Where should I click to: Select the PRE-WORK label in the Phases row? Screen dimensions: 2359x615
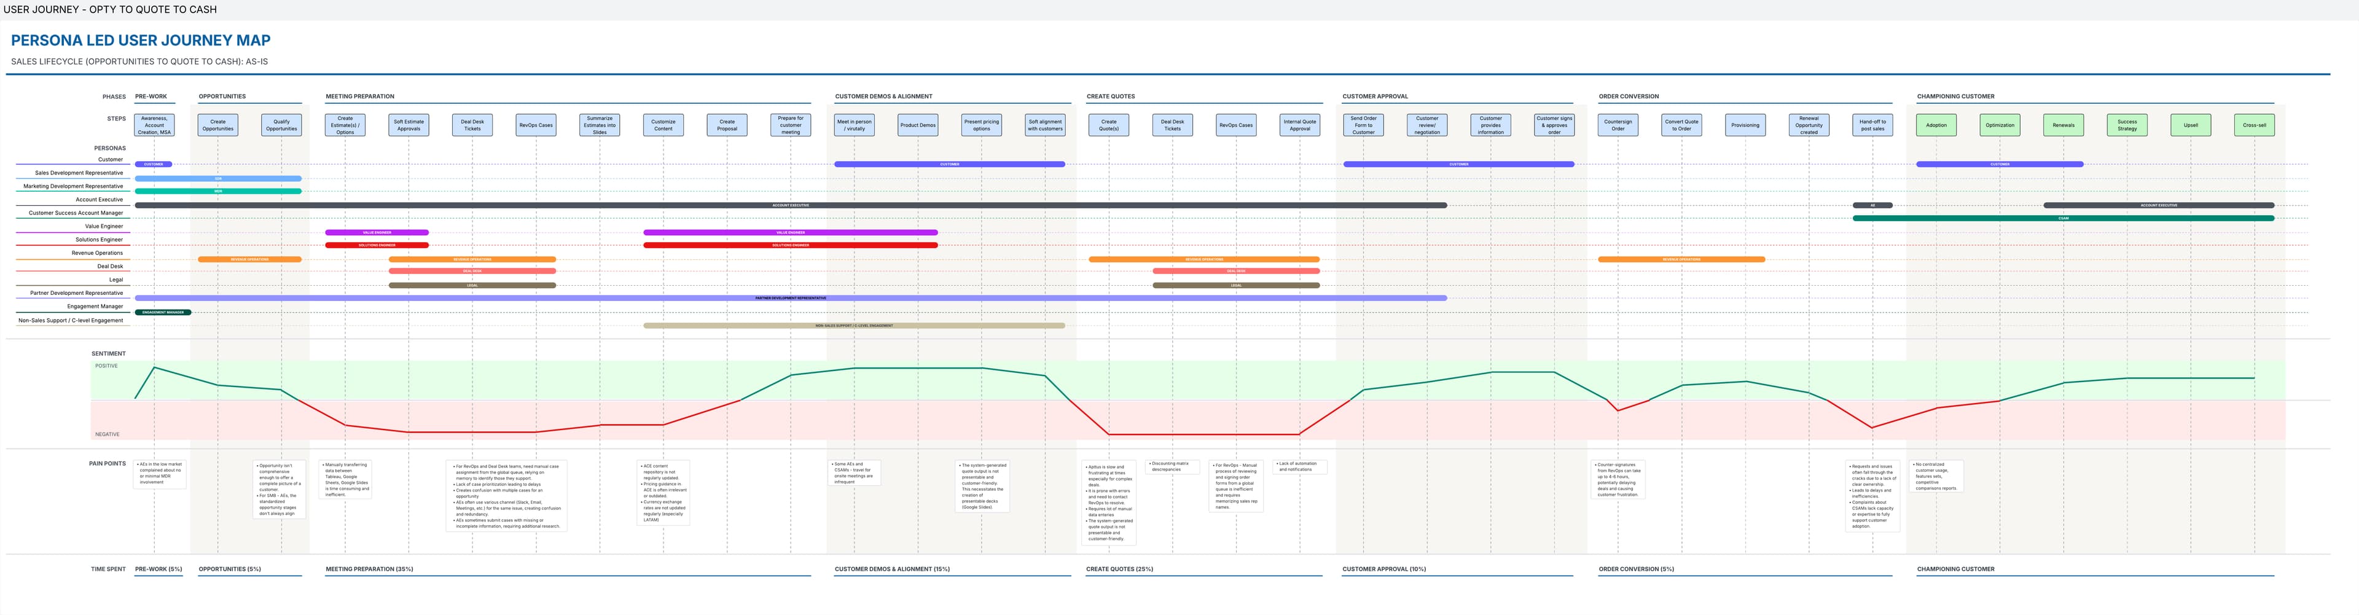[151, 96]
